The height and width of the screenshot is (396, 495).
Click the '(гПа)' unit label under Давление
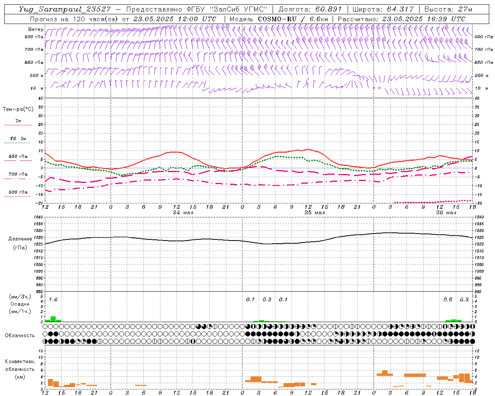tap(20, 248)
